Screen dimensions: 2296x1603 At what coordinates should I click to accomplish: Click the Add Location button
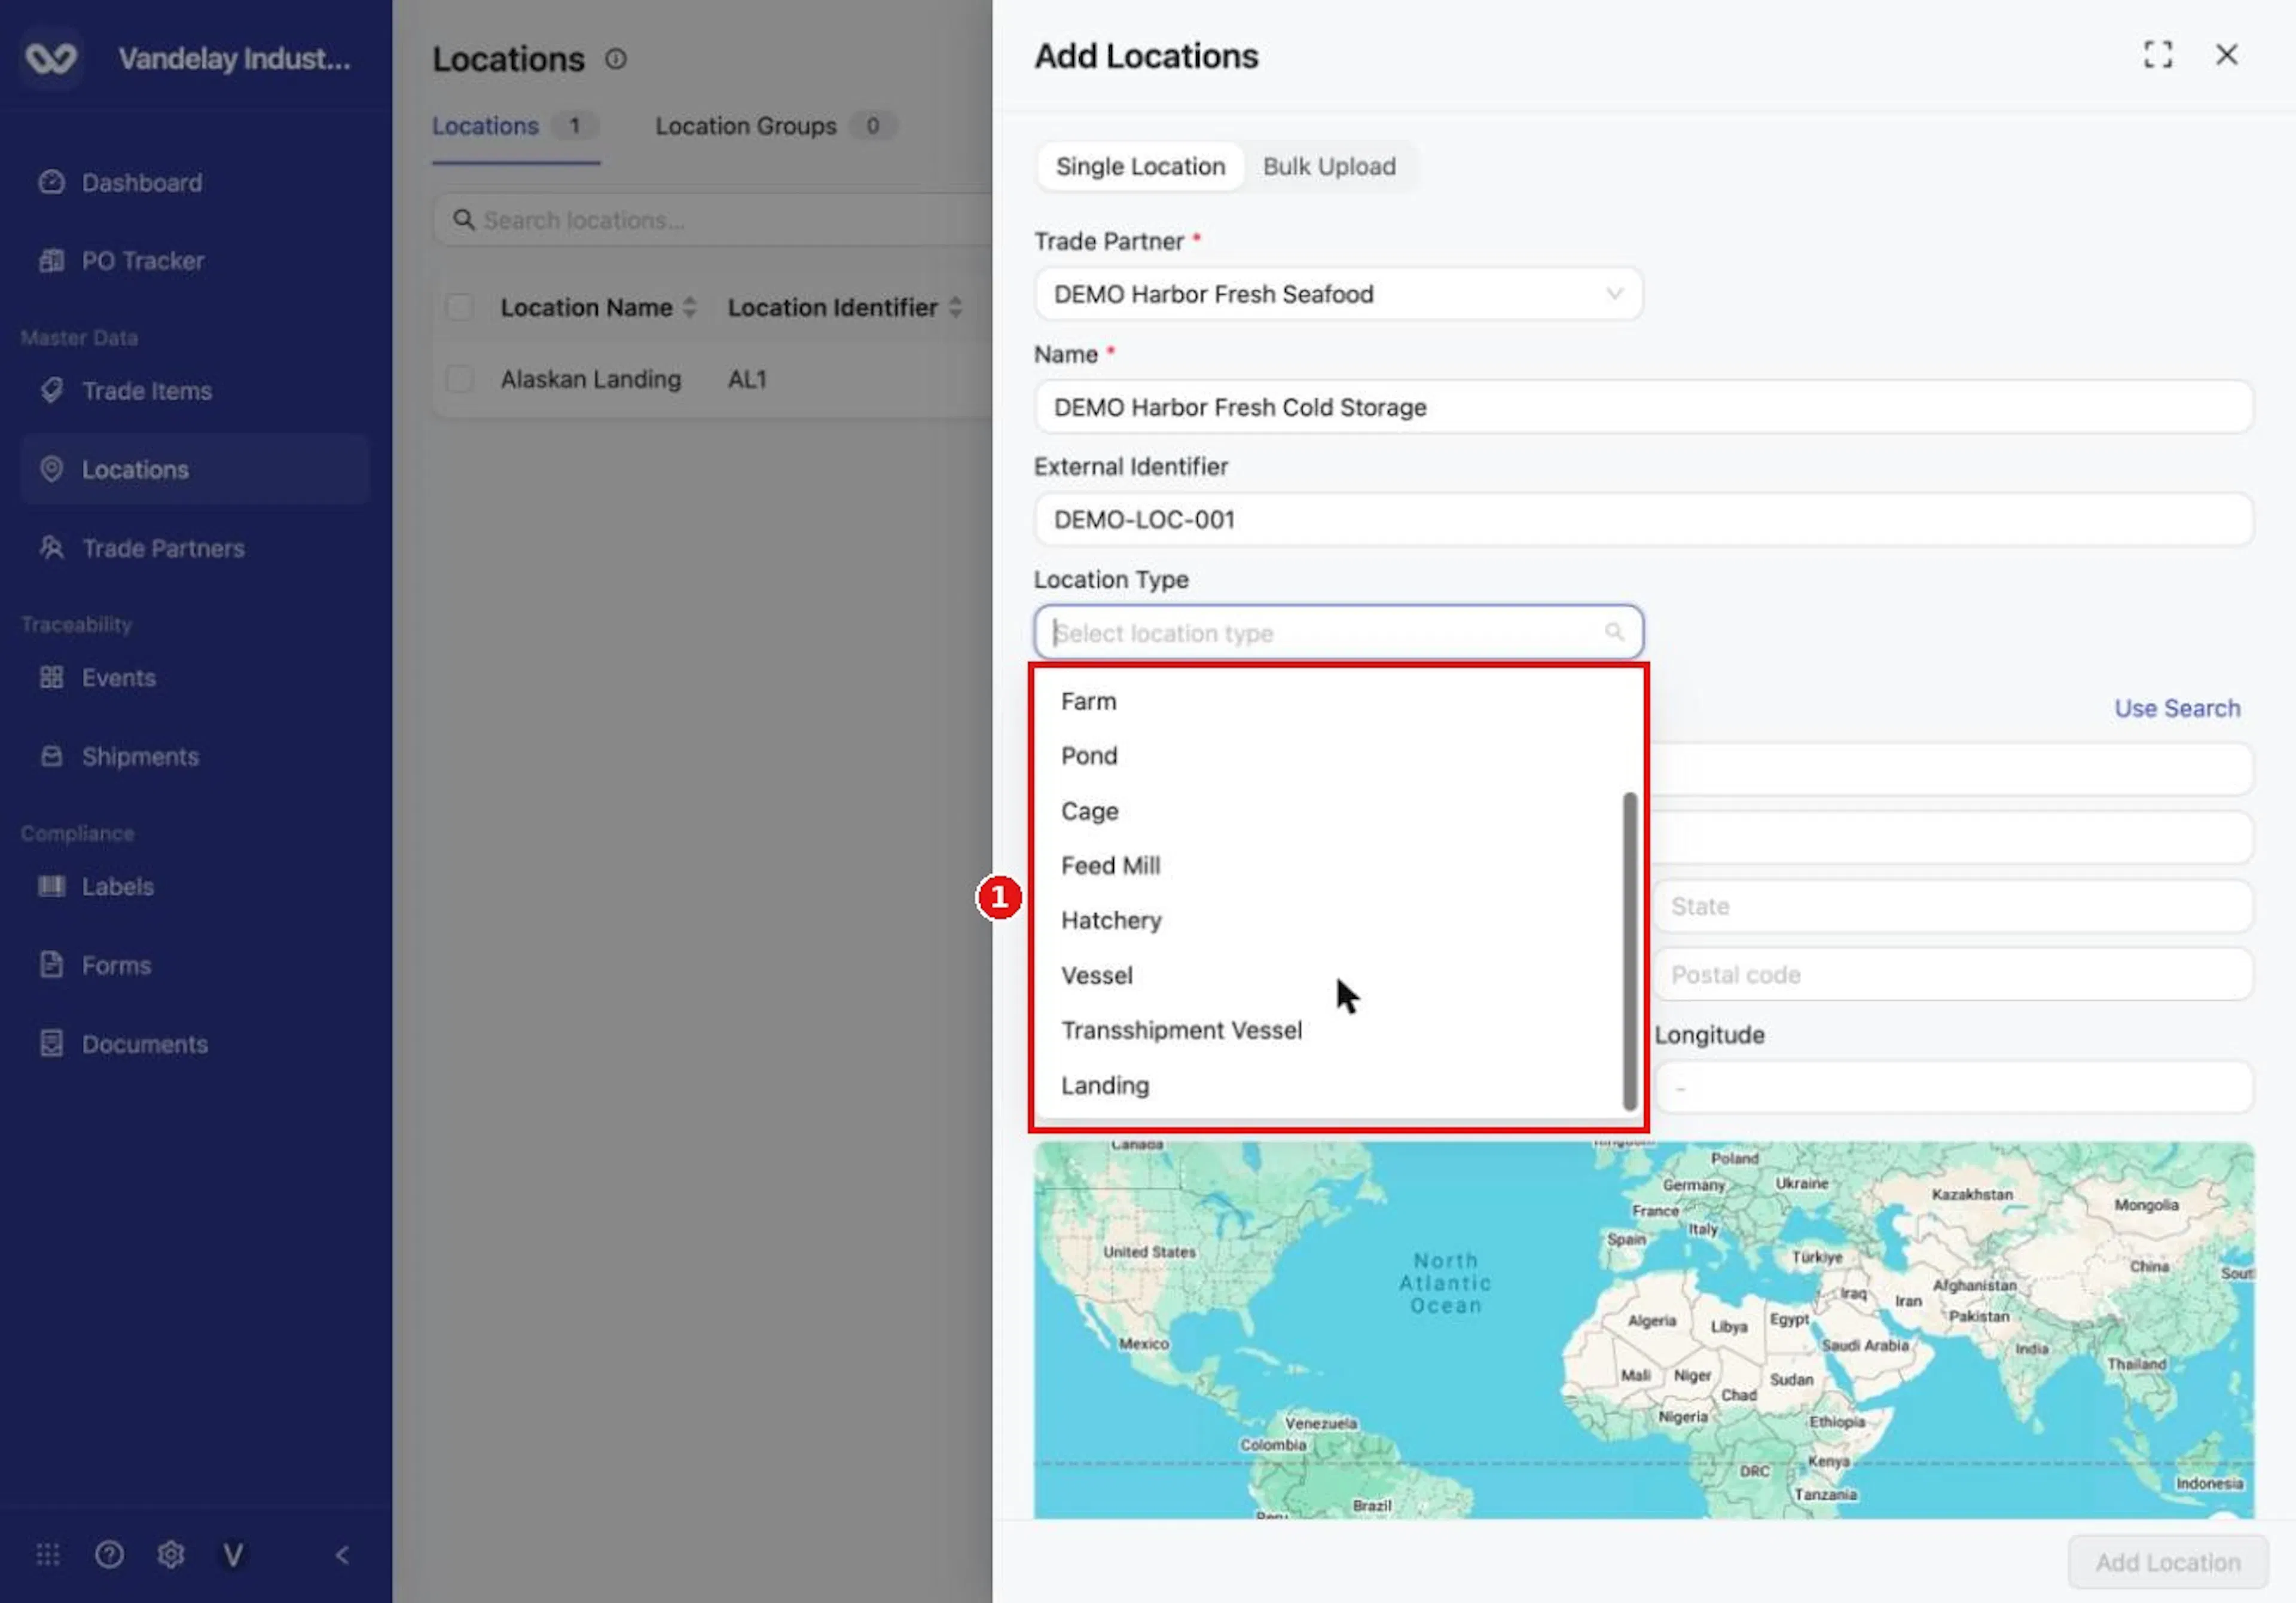coord(2168,1562)
